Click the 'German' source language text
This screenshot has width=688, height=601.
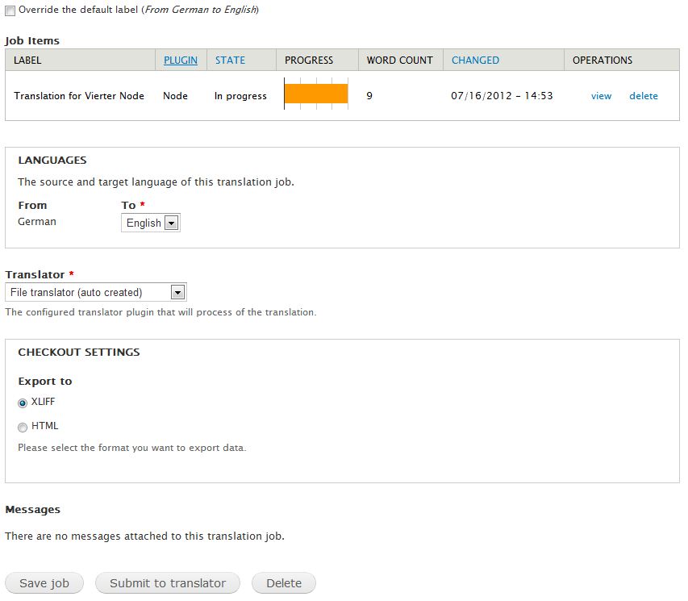pos(37,222)
